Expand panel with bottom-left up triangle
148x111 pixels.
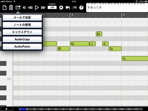(x=6, y=109)
